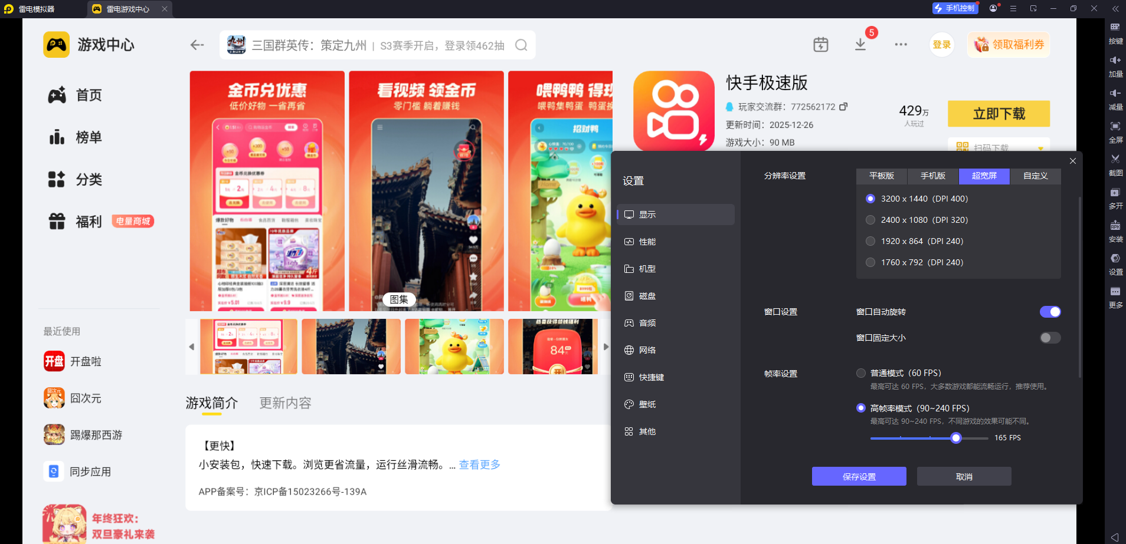1126x544 pixels.
Task: Enable the 窗口固定大小 switch
Action: (1050, 338)
